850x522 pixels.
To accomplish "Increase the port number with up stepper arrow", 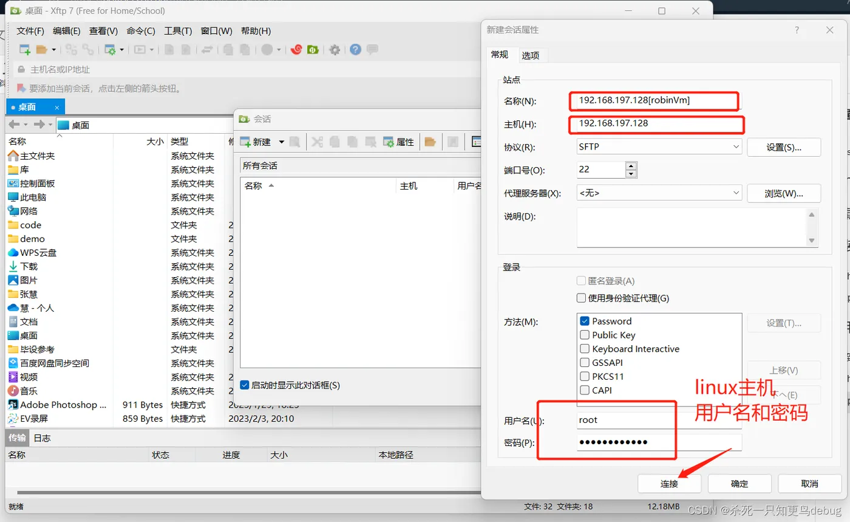I will (631, 165).
